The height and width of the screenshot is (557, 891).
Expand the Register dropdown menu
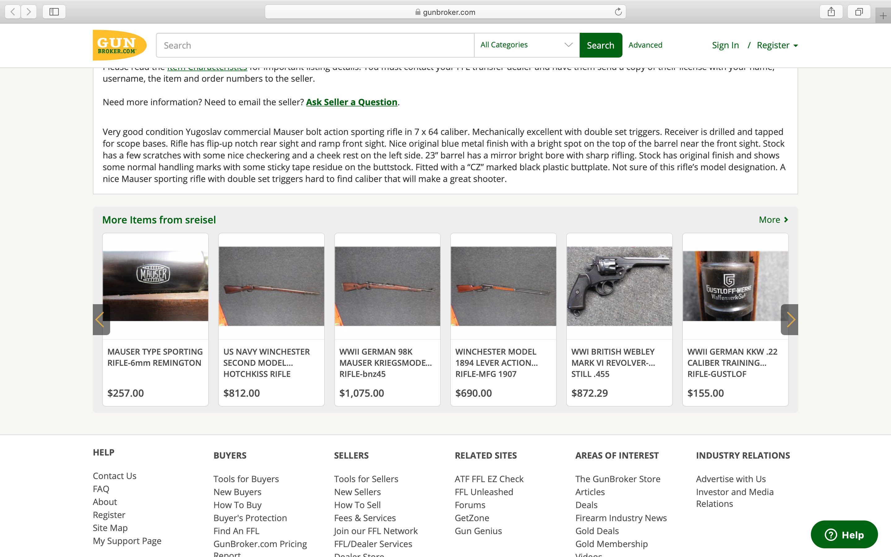click(x=777, y=45)
